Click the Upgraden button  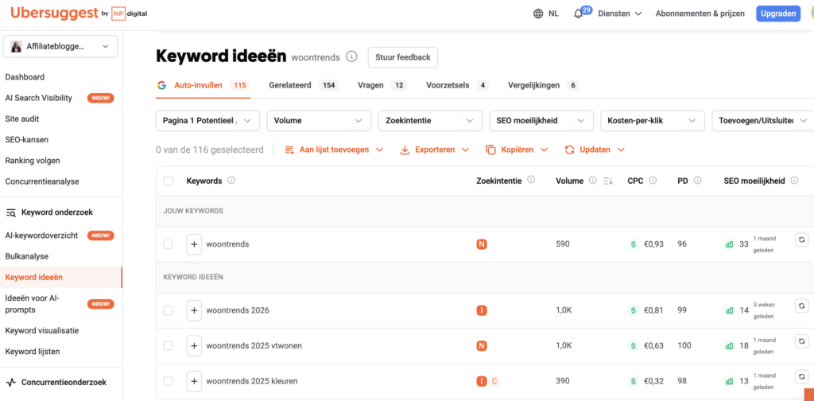pos(777,14)
